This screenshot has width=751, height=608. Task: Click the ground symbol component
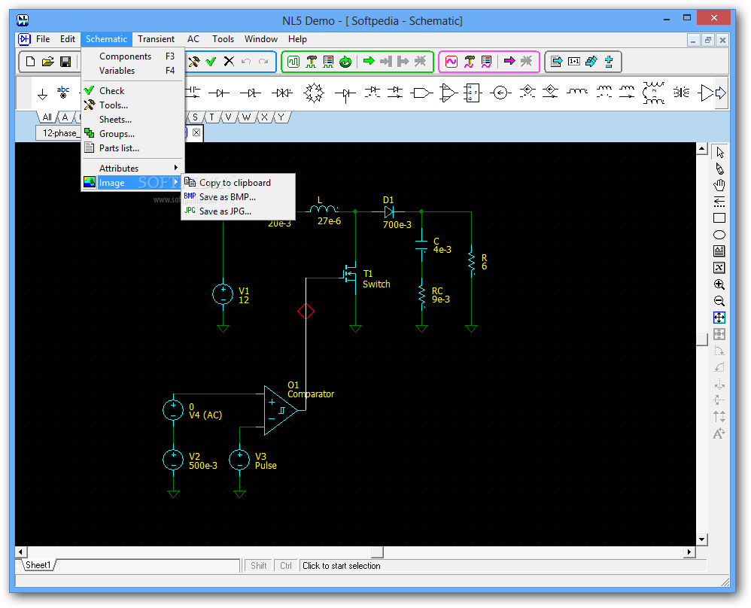tap(43, 94)
